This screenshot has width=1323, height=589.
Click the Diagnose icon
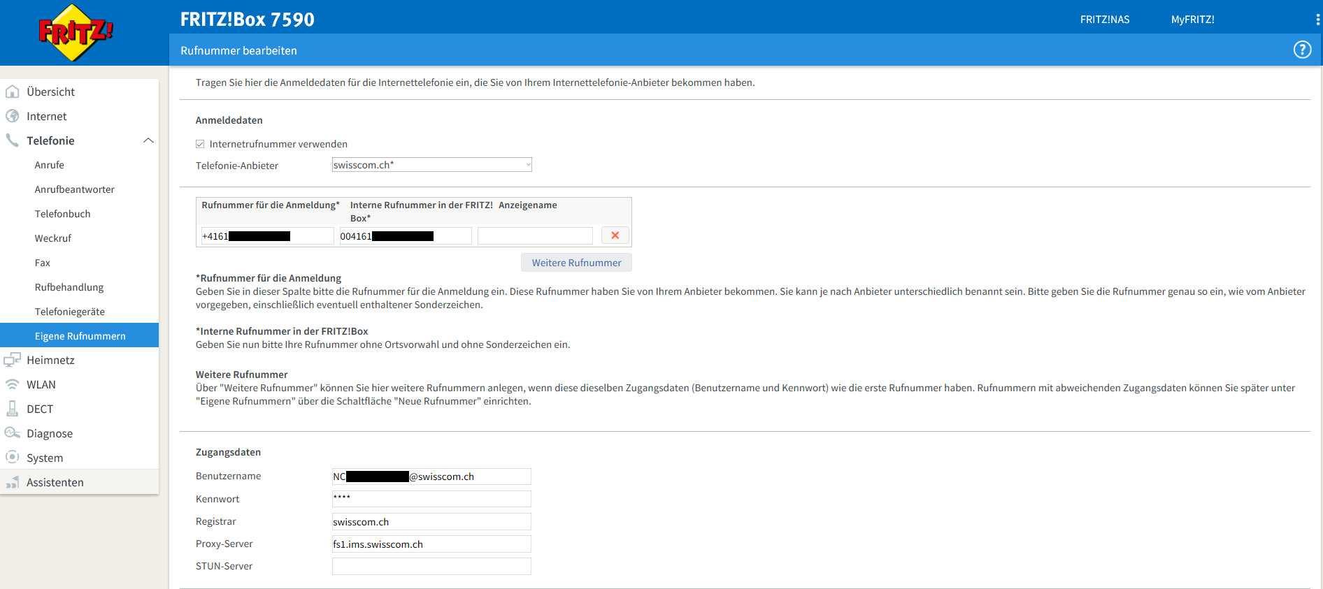point(12,433)
